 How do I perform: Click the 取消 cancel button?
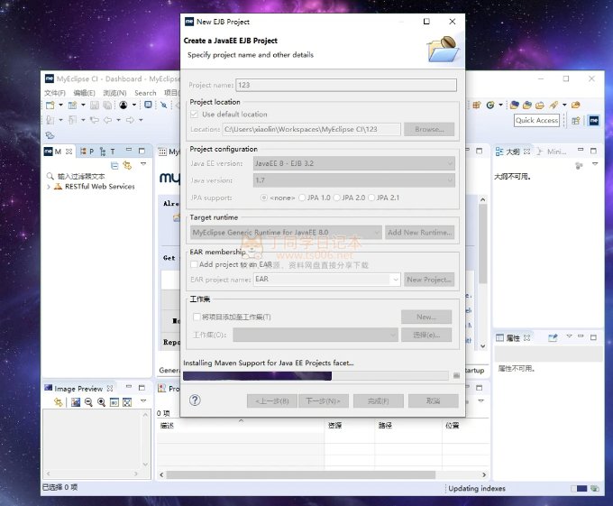tap(433, 400)
